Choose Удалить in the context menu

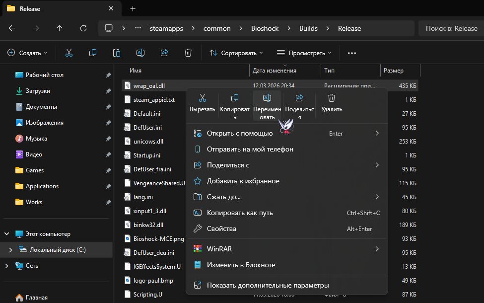(x=332, y=103)
